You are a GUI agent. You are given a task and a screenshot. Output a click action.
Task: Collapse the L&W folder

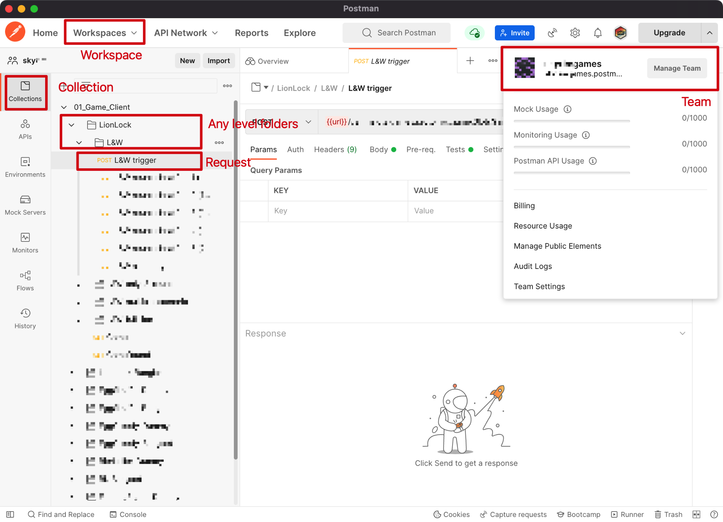pos(79,143)
